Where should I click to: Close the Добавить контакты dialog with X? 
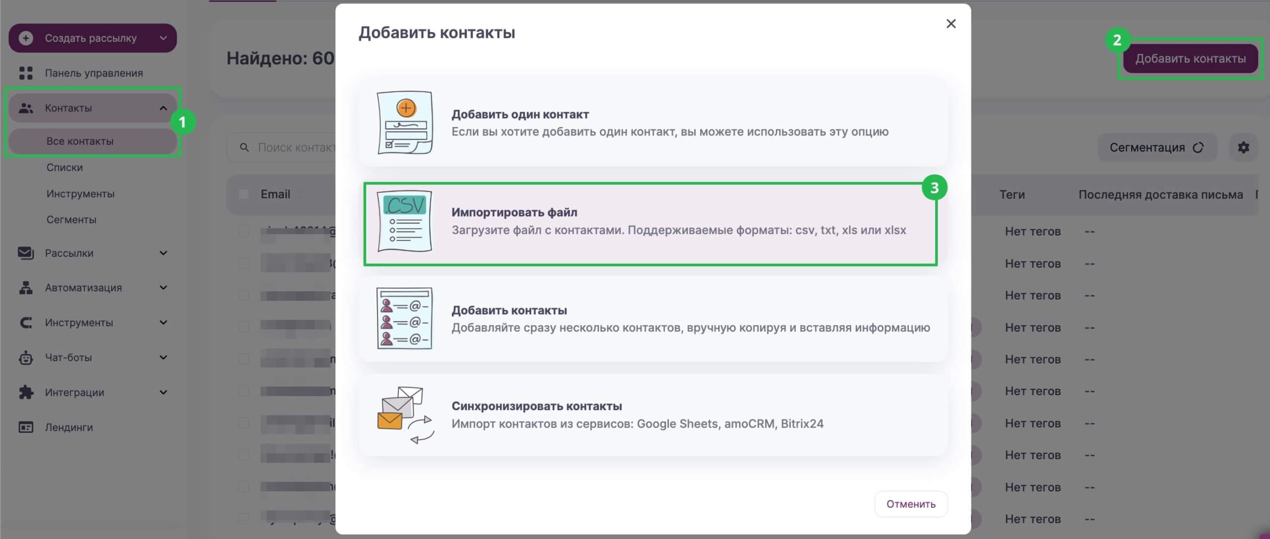pos(951,23)
